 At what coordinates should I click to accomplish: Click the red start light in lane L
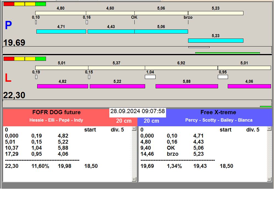9,59
